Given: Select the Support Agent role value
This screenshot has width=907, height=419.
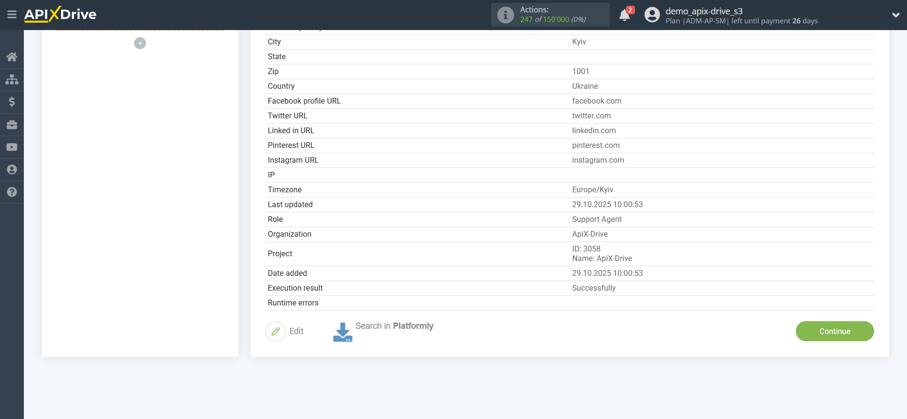Looking at the screenshot, I should (x=596, y=220).
